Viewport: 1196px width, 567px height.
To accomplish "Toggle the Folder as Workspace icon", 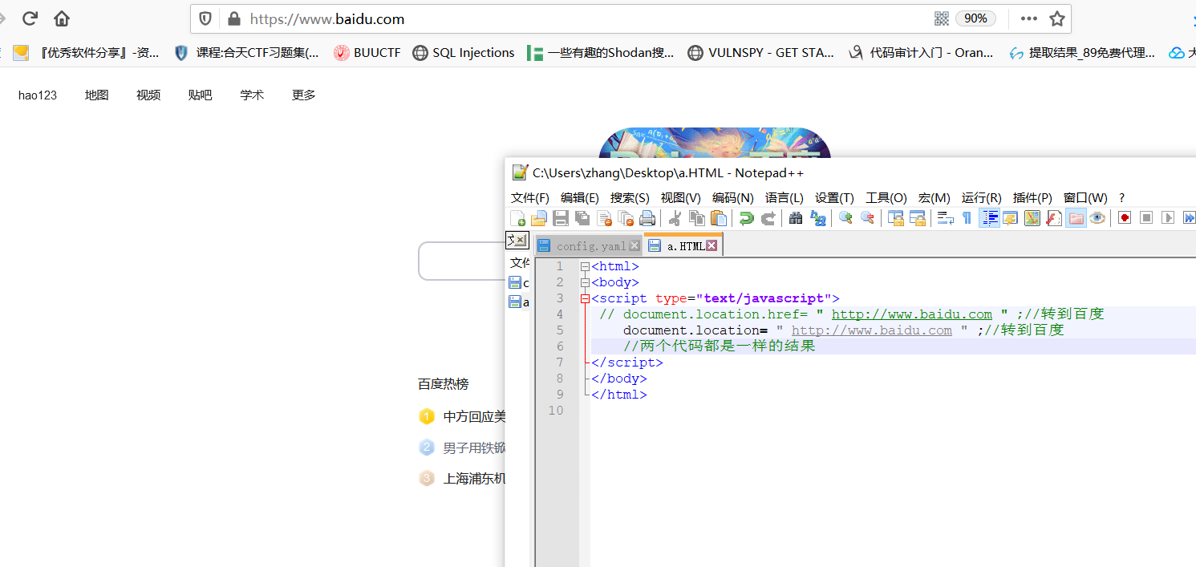I will coord(1076,218).
